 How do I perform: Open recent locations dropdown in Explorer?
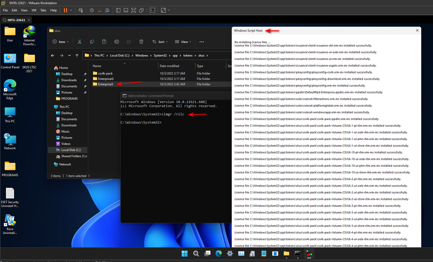(69, 55)
